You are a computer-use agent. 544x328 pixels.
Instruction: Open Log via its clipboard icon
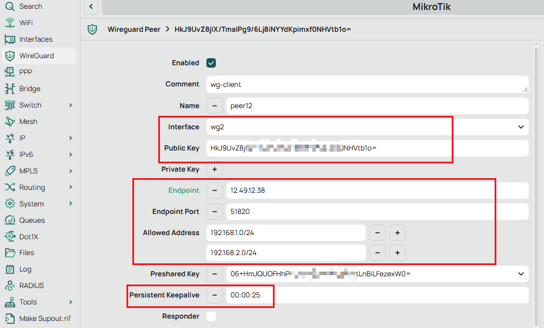coord(10,269)
